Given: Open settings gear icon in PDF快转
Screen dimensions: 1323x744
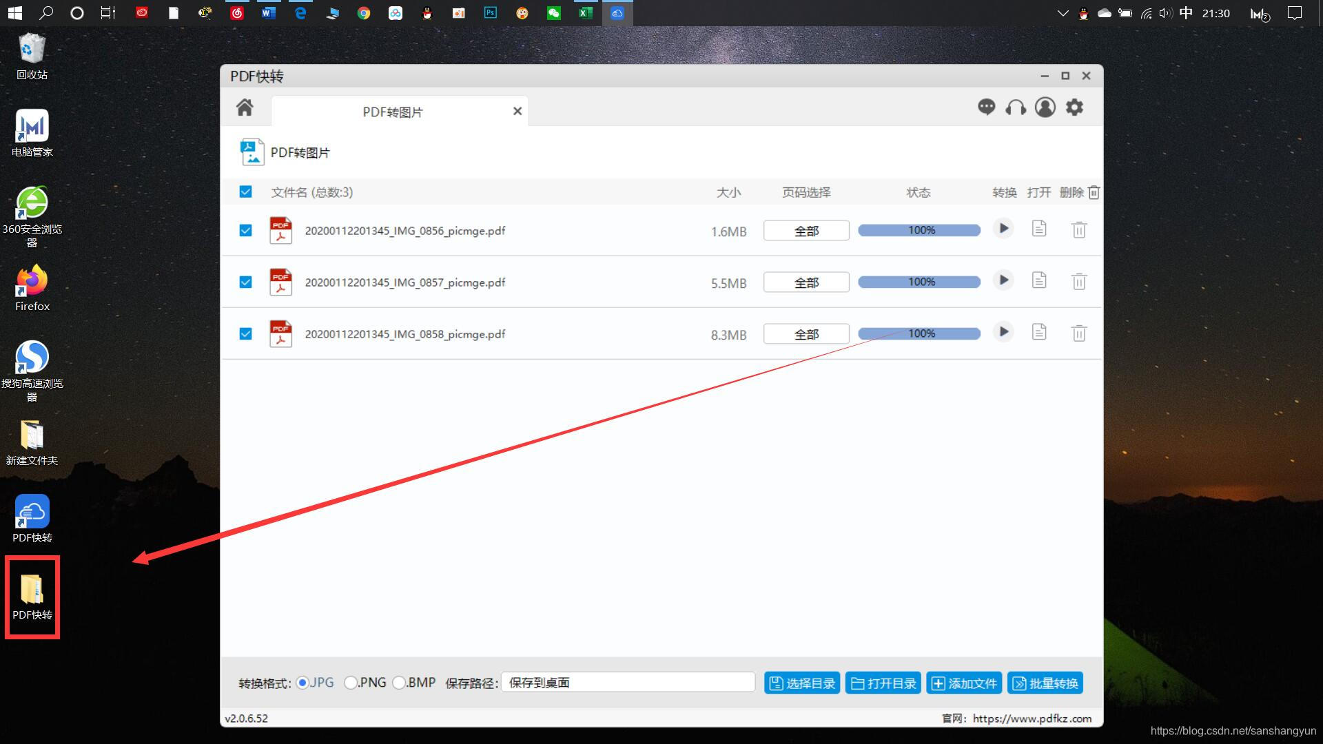Looking at the screenshot, I should [1074, 107].
